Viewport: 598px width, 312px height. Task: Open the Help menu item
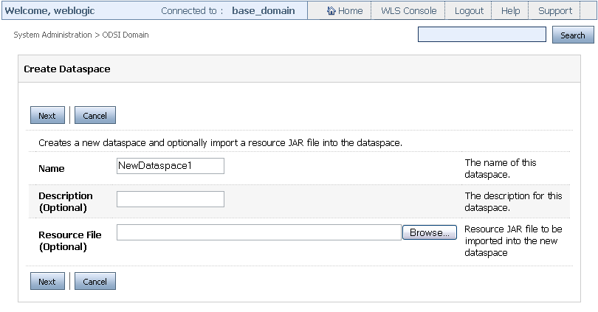tap(510, 10)
